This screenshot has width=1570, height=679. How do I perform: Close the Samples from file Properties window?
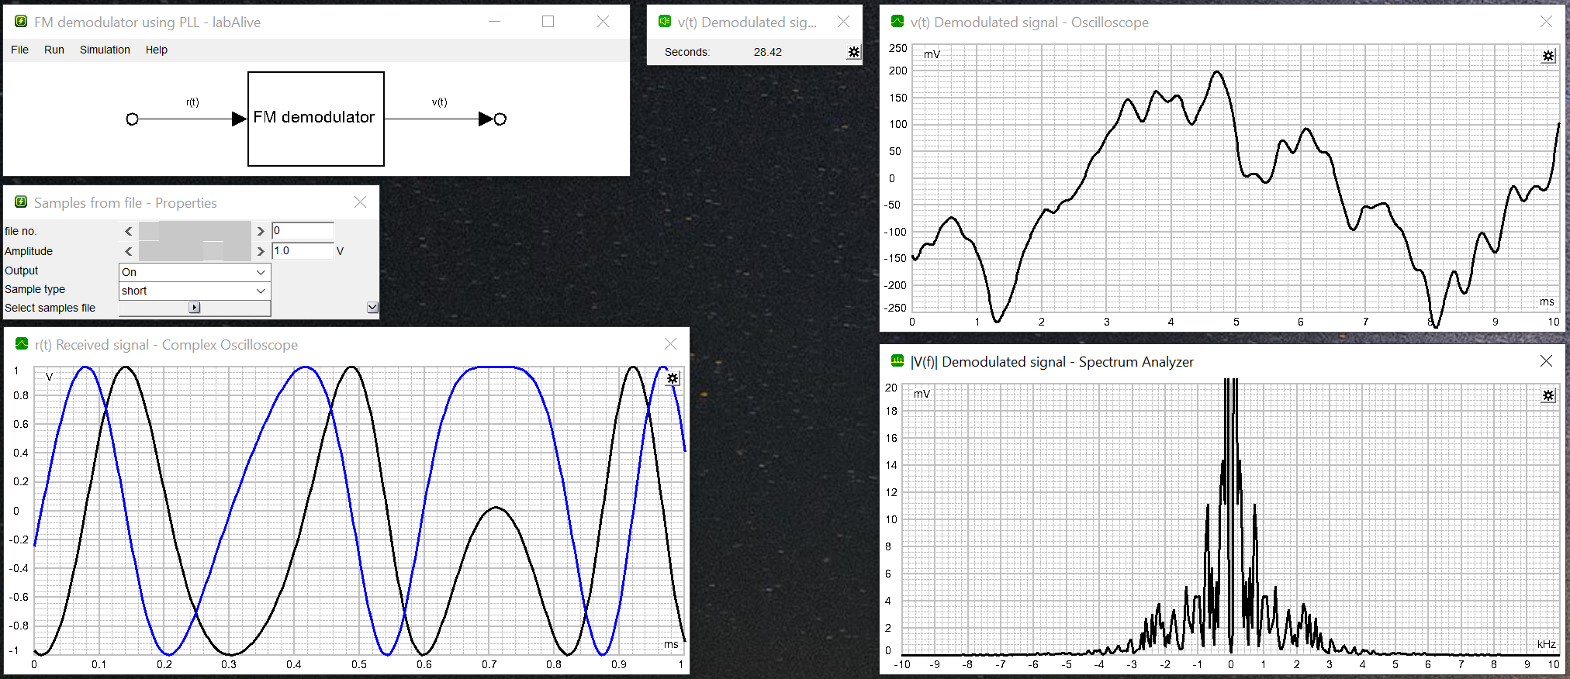[x=360, y=202]
